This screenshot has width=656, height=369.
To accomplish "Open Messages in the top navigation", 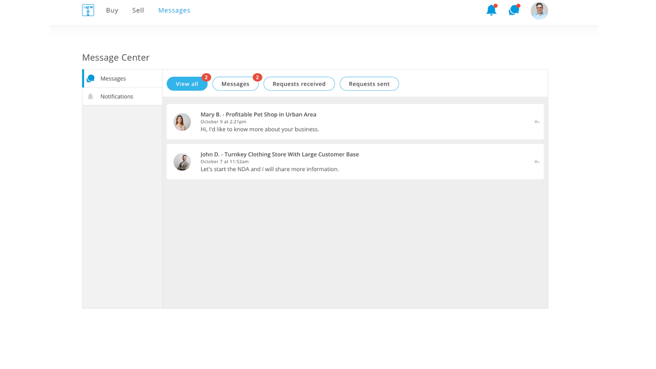I will [x=174, y=10].
